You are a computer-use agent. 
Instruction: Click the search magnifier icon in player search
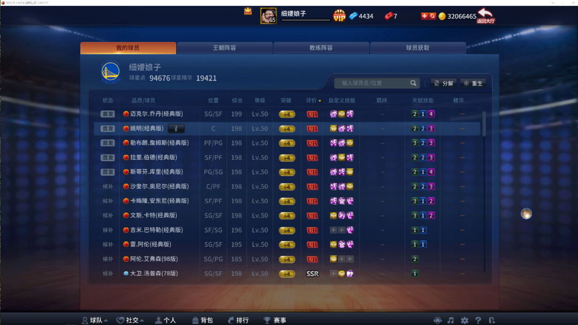(413, 83)
